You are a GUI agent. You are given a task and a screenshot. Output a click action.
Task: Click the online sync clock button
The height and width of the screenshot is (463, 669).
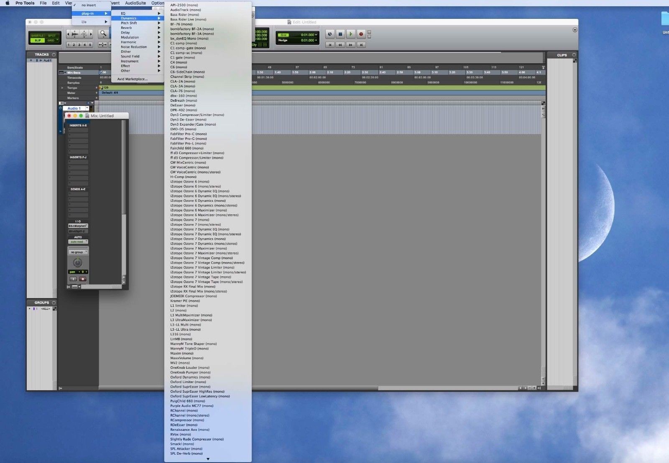point(330,34)
